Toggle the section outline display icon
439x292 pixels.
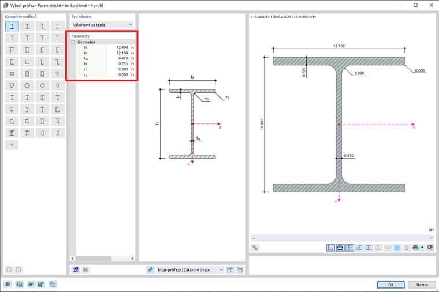coord(330,248)
